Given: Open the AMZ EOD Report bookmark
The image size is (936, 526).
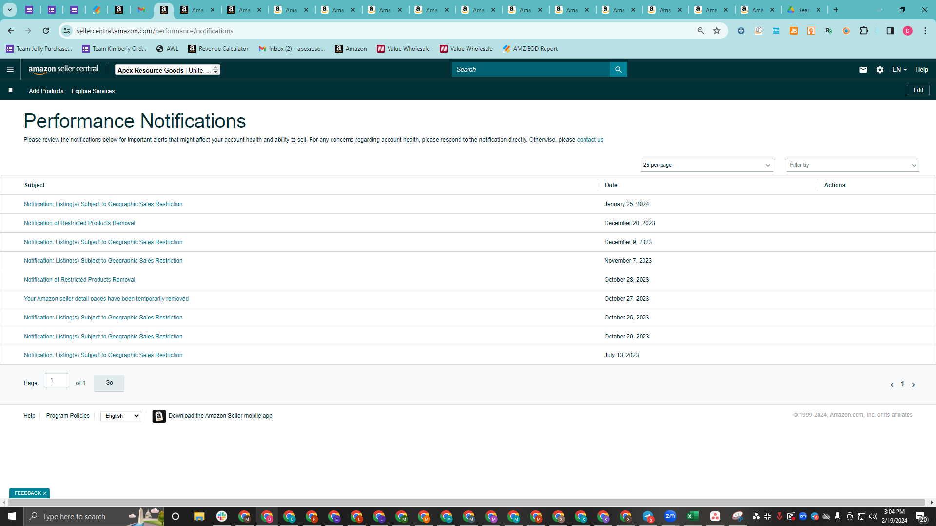Looking at the screenshot, I should (530, 49).
